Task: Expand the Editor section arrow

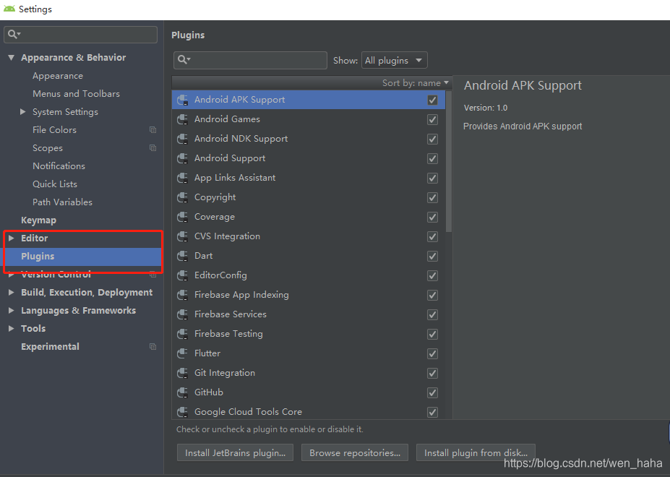Action: pos(12,238)
